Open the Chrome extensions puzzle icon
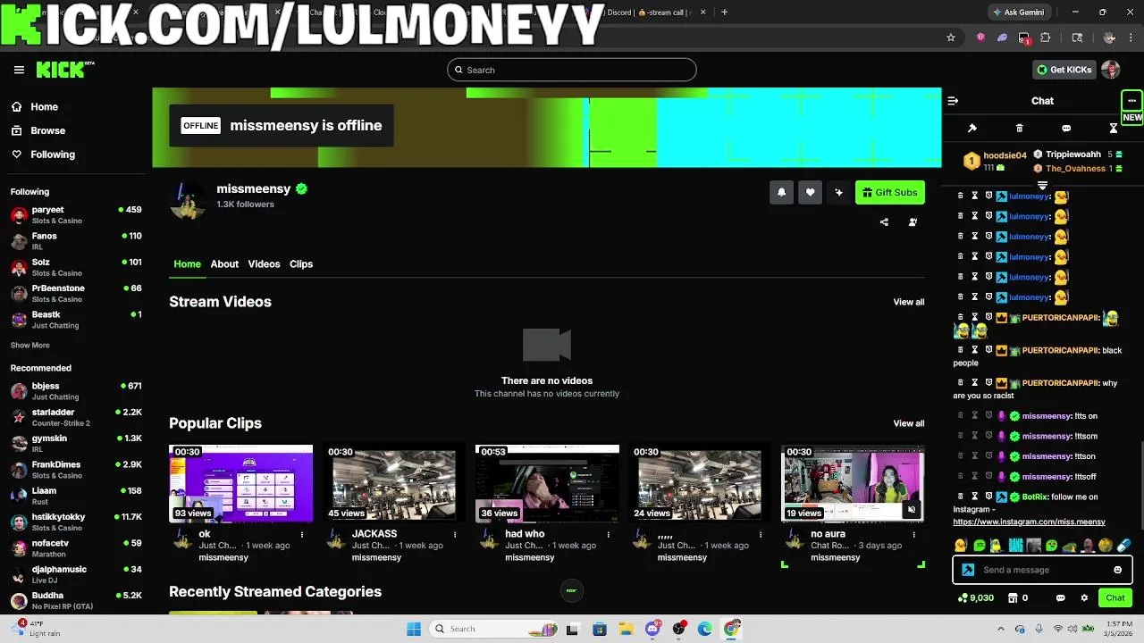This screenshot has width=1144, height=643. [1045, 38]
